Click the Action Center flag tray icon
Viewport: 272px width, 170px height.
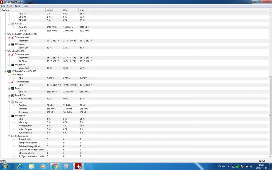pyautogui.click(x=242, y=166)
